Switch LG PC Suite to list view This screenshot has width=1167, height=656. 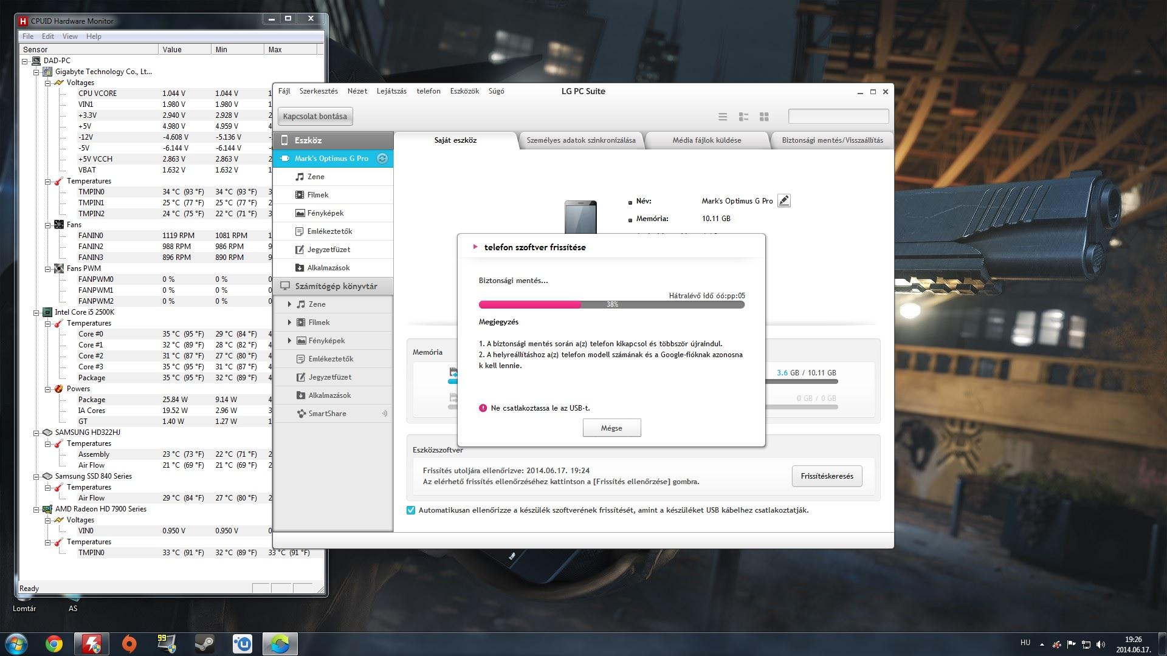click(723, 117)
